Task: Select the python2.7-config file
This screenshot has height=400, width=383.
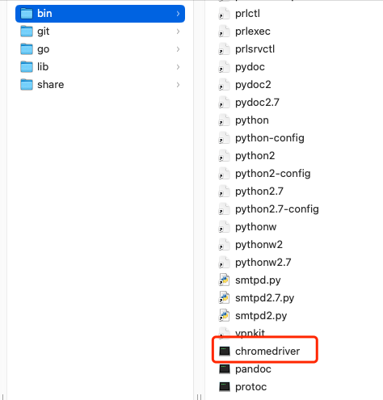Action: point(277,209)
